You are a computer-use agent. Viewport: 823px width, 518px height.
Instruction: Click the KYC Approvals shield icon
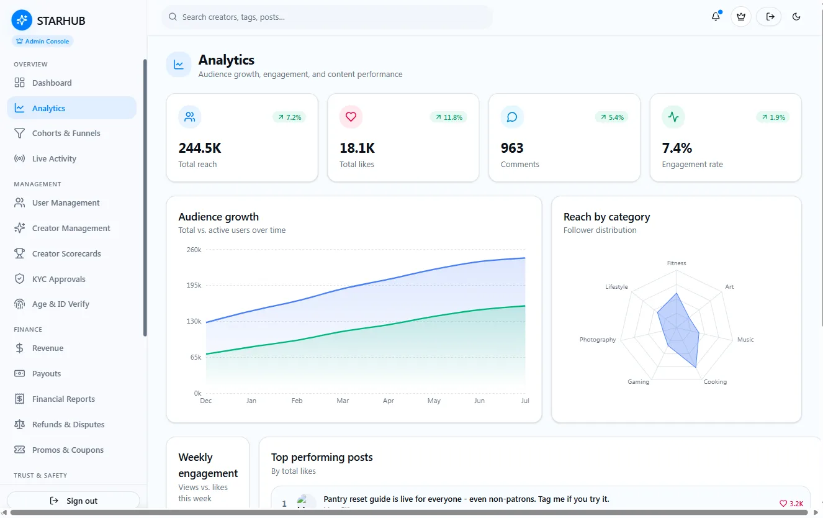point(20,279)
